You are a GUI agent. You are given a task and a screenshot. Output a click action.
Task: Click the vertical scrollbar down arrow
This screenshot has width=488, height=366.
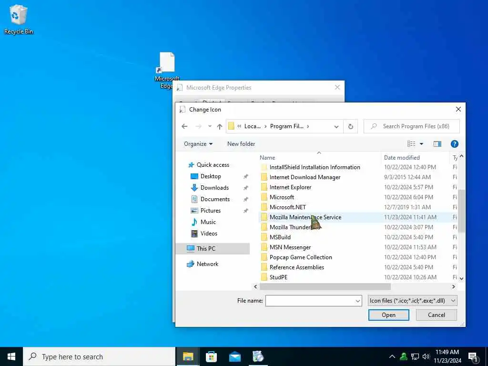(461, 278)
